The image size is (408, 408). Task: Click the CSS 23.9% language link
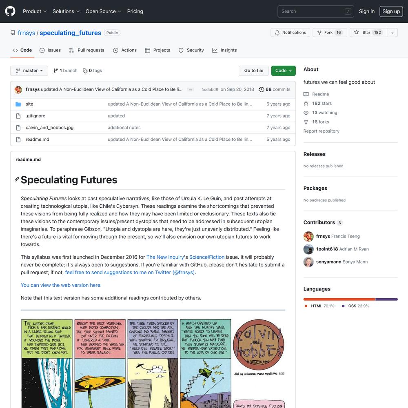point(355,306)
